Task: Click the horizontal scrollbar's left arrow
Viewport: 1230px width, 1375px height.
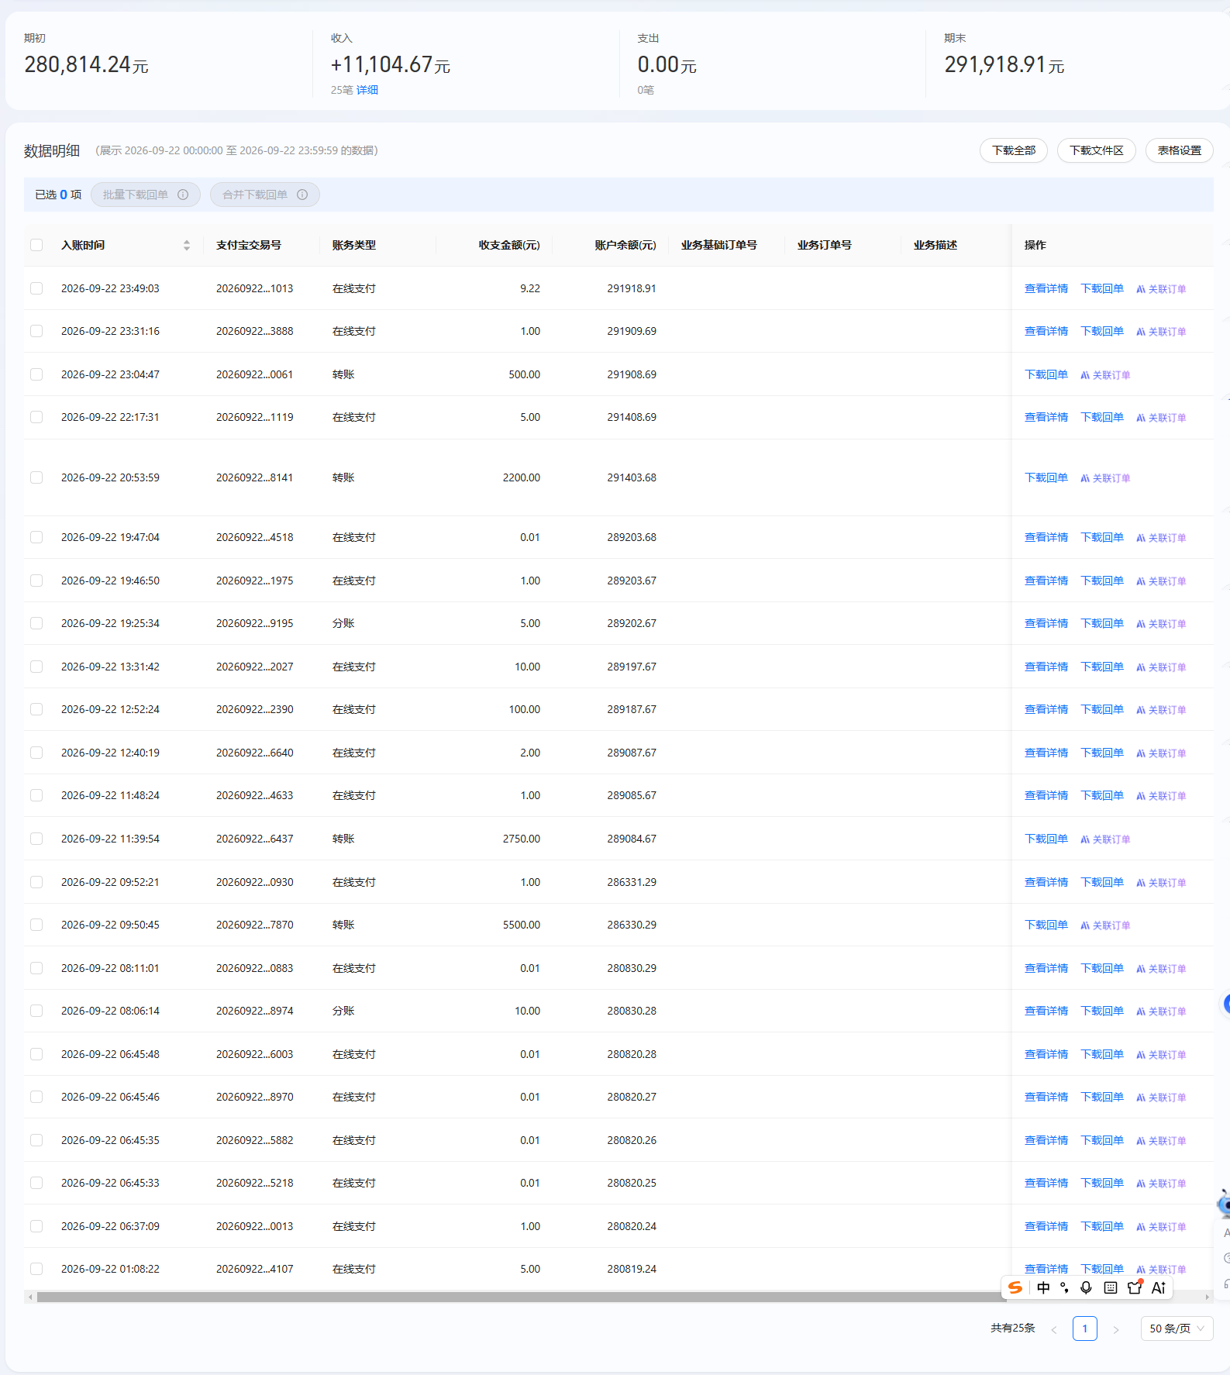Action: (30, 1297)
